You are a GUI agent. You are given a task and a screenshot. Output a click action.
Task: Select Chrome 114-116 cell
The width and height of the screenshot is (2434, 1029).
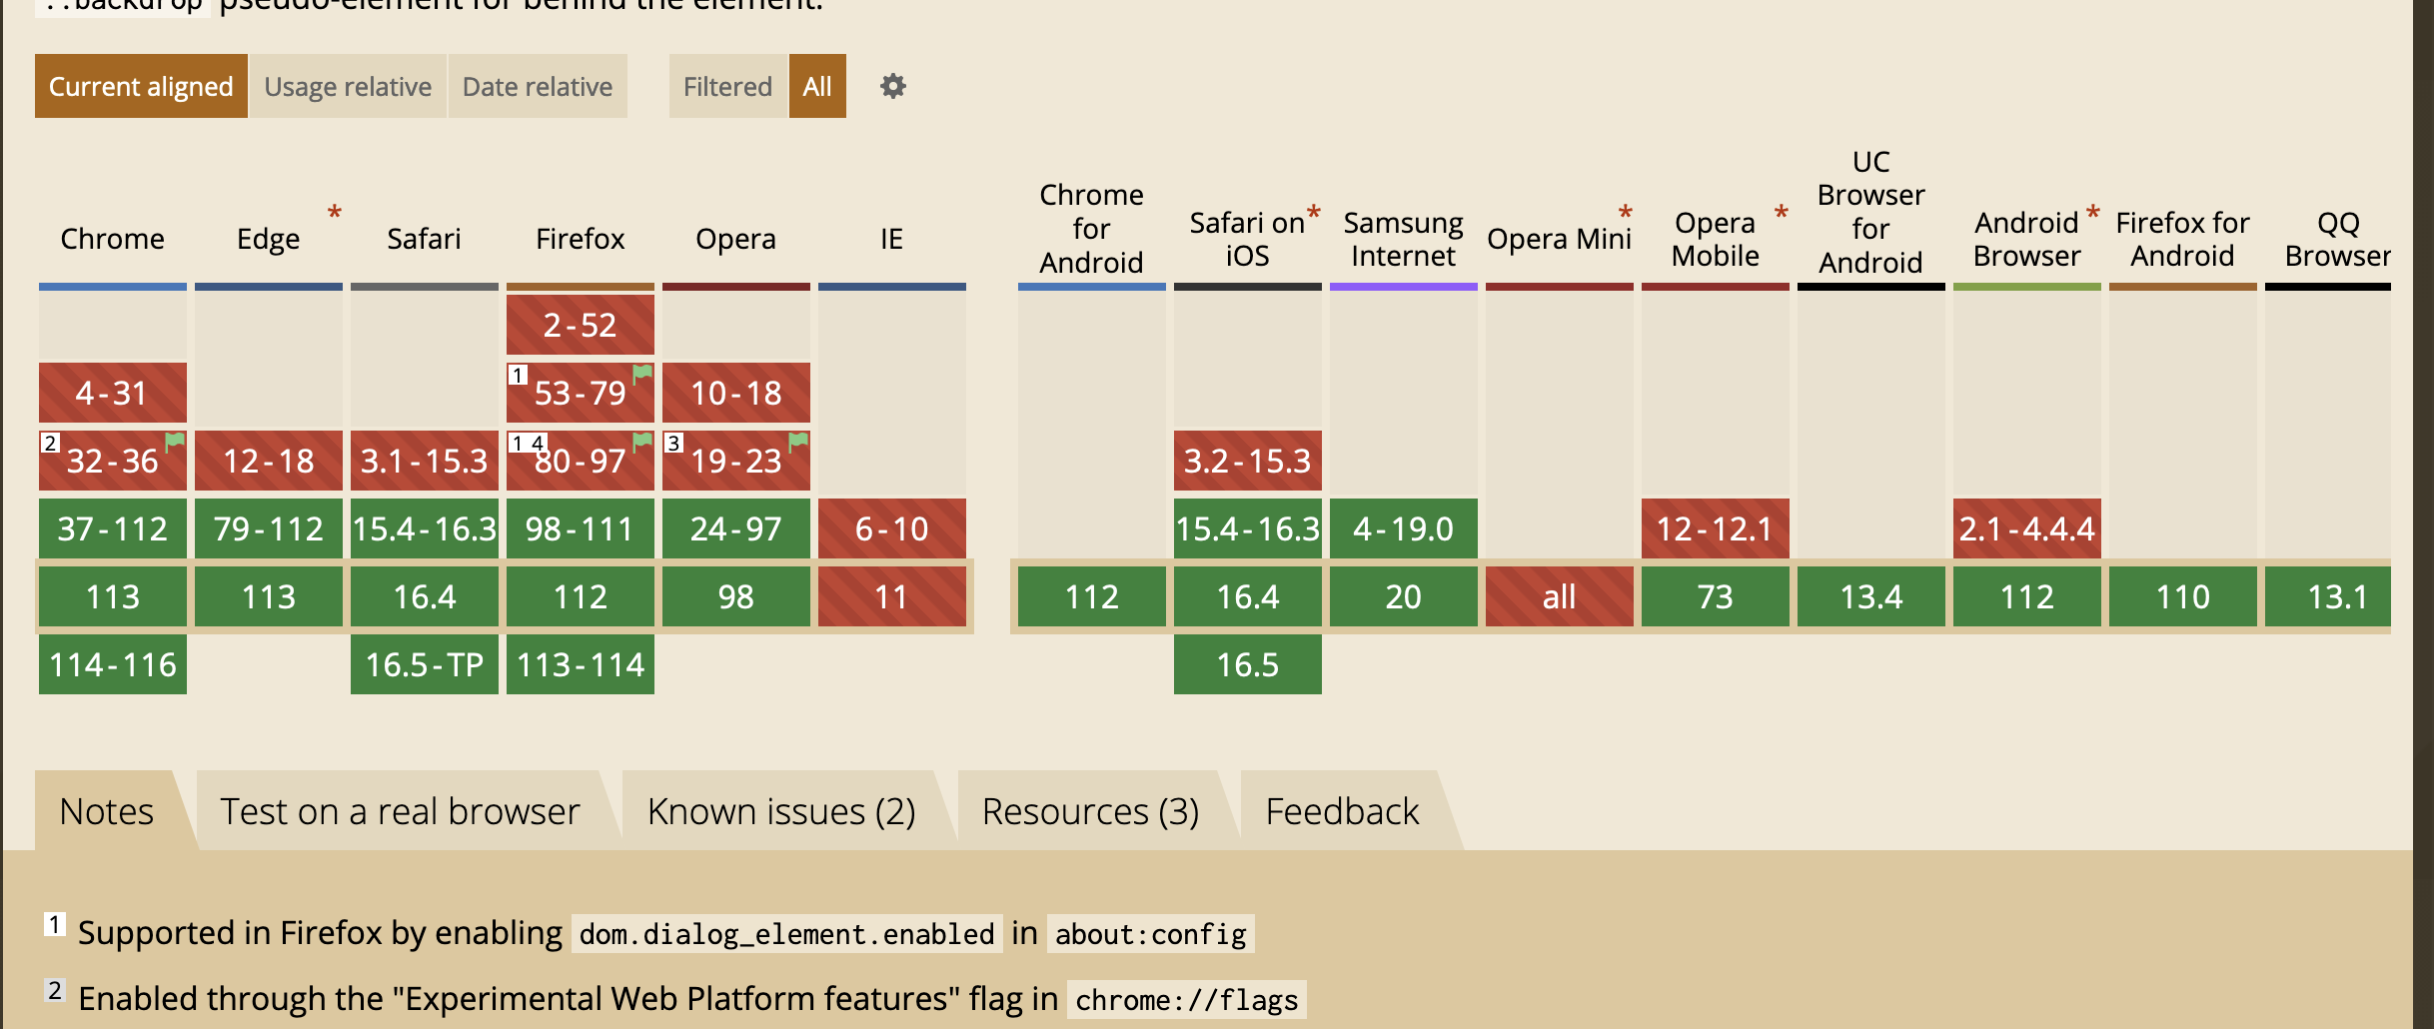113,664
